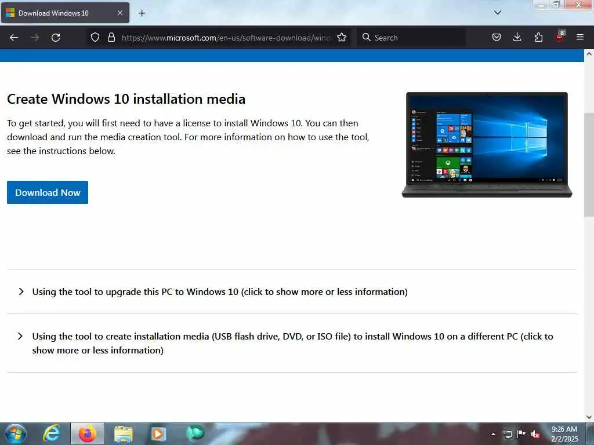This screenshot has width=594, height=445.
Task: Click the Windows 10 laptop image
Action: (x=487, y=145)
